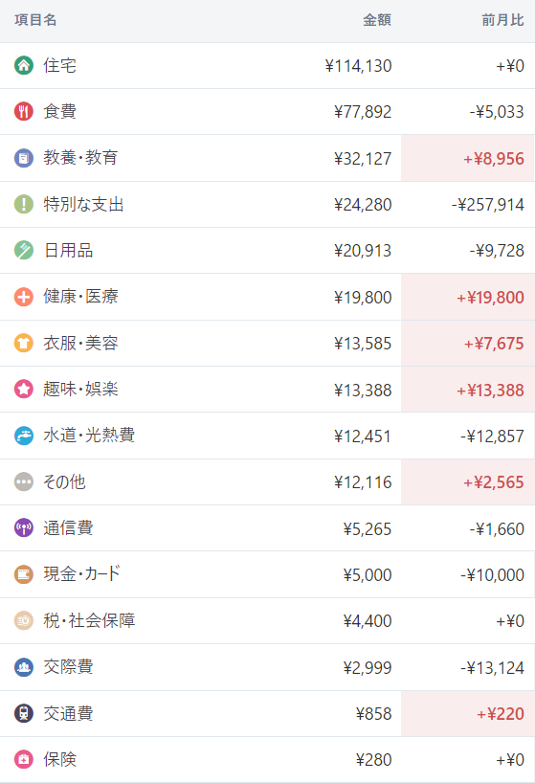Click the 交際費 category name

(68, 666)
